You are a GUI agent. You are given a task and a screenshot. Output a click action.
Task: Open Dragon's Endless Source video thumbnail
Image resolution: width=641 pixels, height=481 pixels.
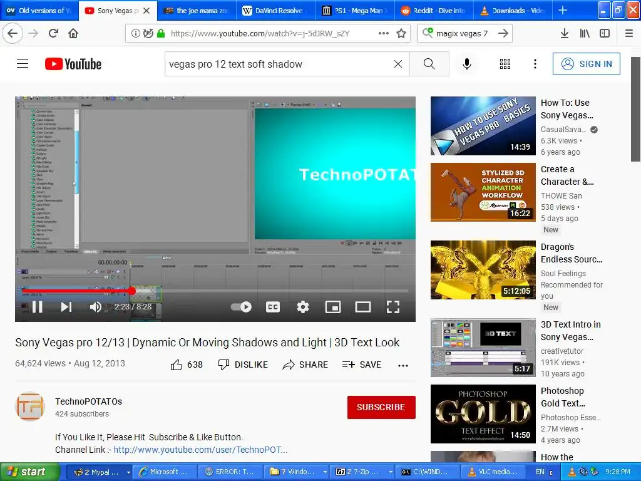(483, 269)
